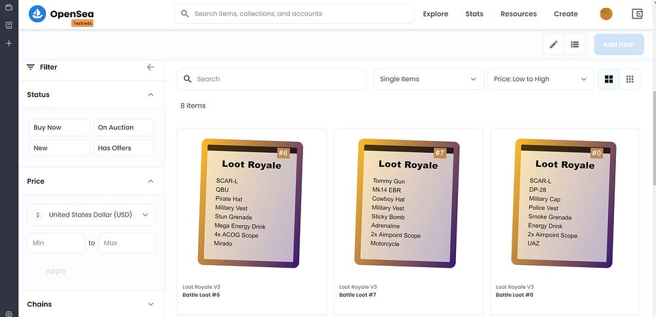Toggle the Has Offers status filter
656x317 pixels.
click(x=123, y=148)
